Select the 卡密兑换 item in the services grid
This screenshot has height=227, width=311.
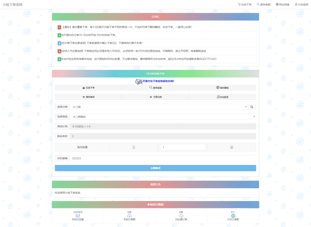tap(155, 97)
